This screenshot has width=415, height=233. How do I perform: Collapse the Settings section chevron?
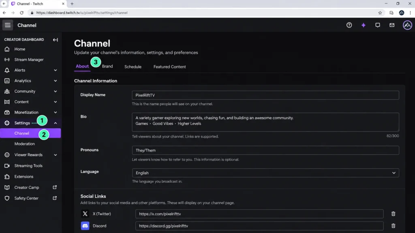[55, 123]
